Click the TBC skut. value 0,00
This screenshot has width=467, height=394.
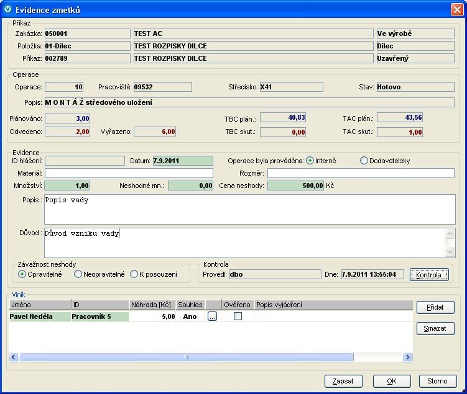(283, 132)
